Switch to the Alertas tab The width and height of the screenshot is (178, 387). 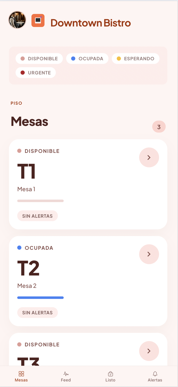click(155, 376)
